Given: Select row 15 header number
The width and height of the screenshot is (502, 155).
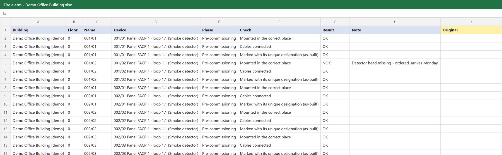Looking at the screenshot, I should tap(5, 145).
